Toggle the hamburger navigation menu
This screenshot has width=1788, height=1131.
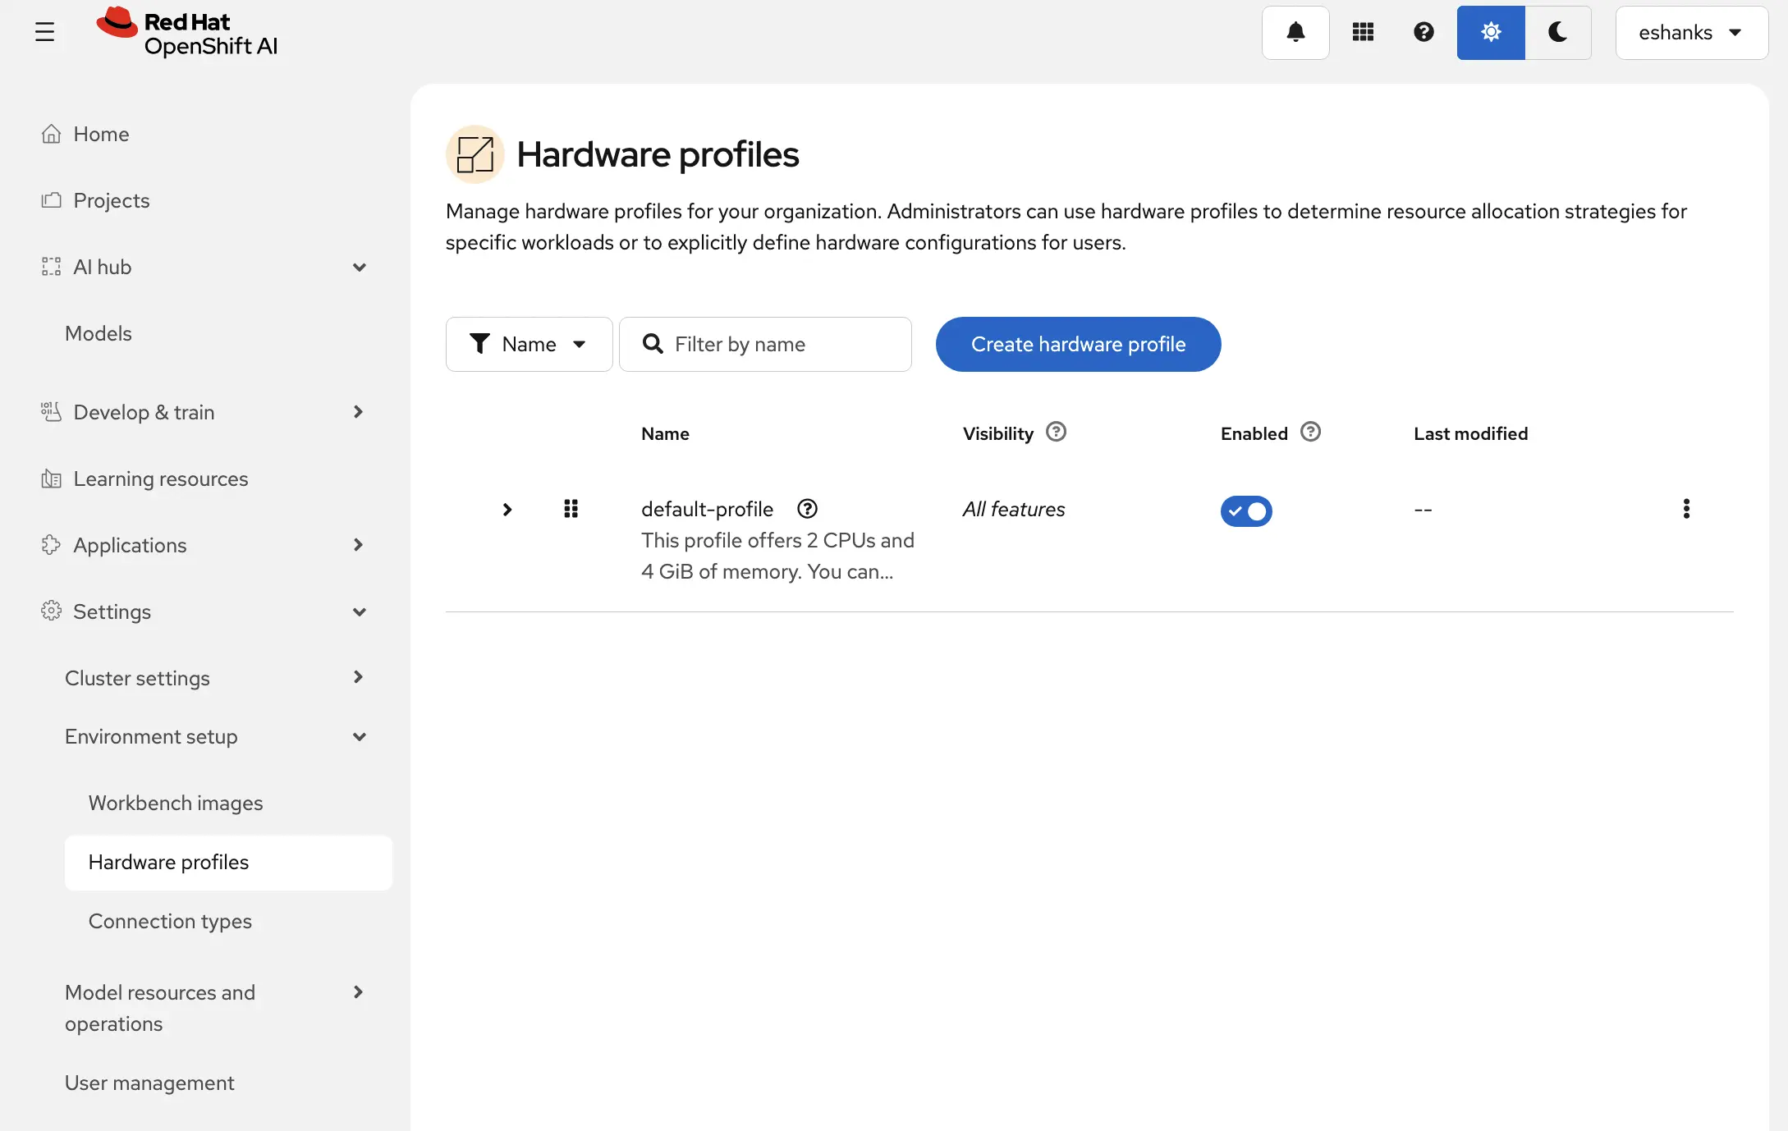[x=44, y=32]
